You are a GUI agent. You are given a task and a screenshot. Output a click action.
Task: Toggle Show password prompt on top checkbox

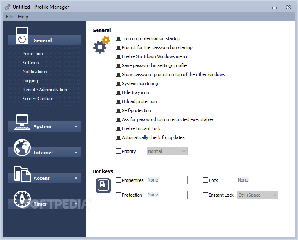(x=118, y=74)
